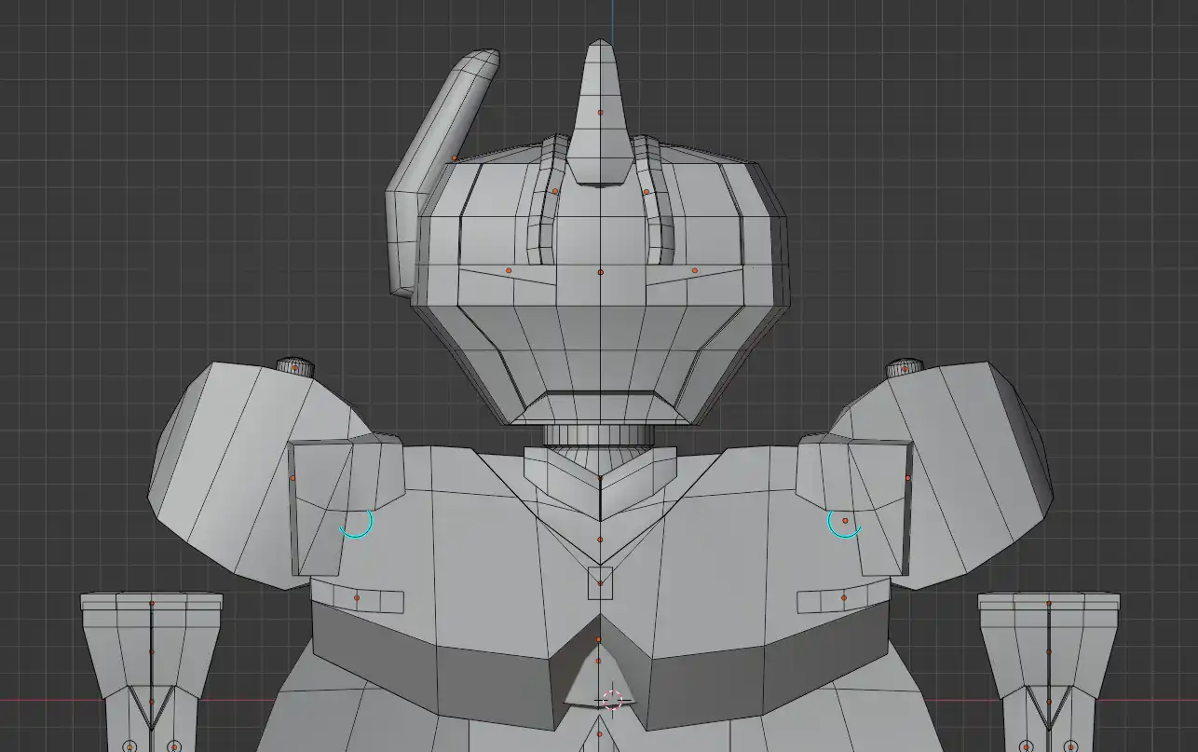
Task: Select the orange origin dot on head horn
Action: pos(600,113)
